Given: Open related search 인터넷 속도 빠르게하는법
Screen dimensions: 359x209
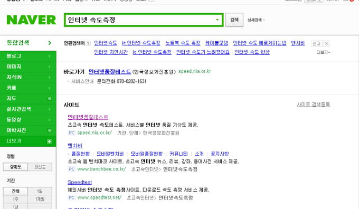Looking at the screenshot, I should (259, 43).
